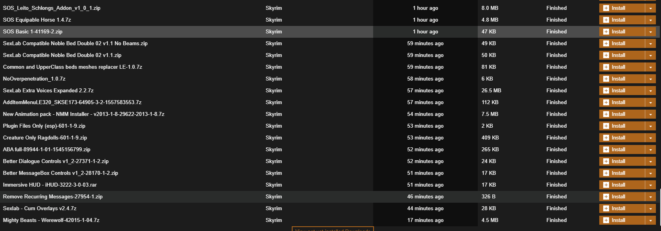Expand dropdown next to Better MessageBox Controls Install
Screen dimensions: 661x231
click(x=650, y=173)
